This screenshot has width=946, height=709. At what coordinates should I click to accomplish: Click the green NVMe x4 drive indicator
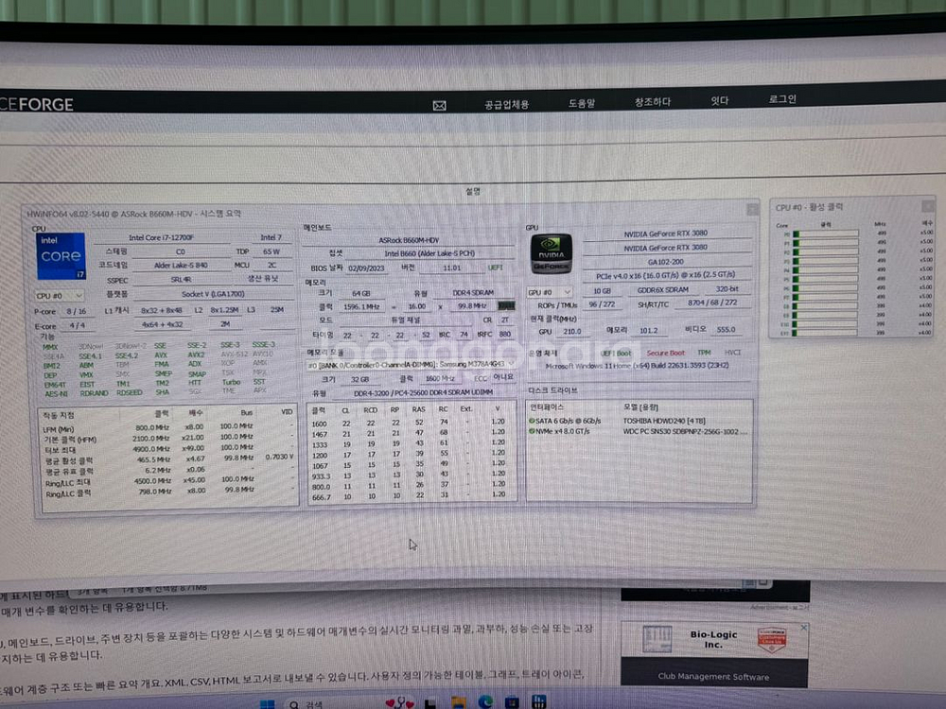pos(532,432)
